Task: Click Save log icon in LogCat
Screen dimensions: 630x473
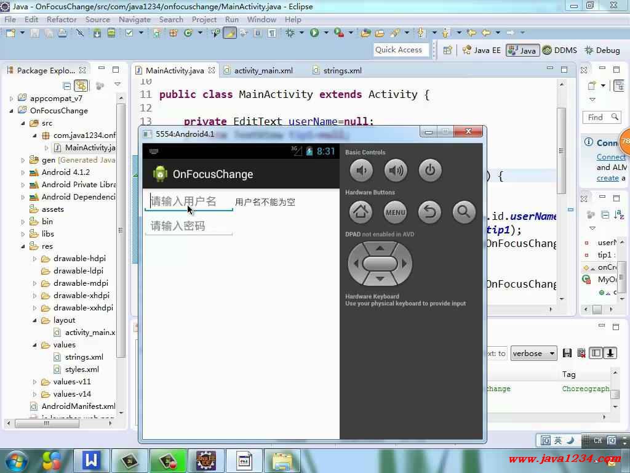Action: 567,353
